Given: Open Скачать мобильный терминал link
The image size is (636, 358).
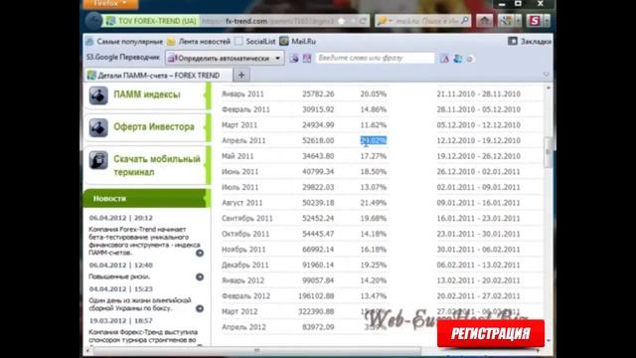Looking at the screenshot, I should click(157, 165).
